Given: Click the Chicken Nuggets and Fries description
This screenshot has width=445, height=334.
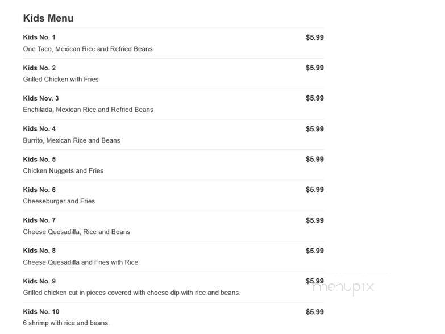Looking at the screenshot, I should pos(63,170).
